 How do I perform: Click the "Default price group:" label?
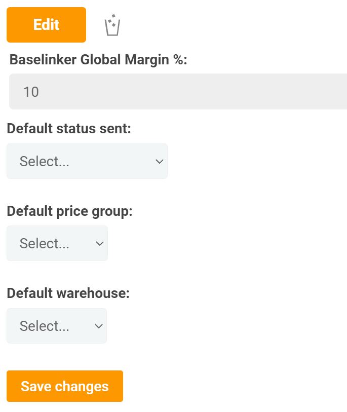coord(69,211)
